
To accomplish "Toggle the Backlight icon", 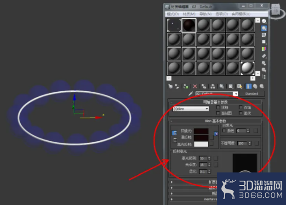I will point(264,28).
